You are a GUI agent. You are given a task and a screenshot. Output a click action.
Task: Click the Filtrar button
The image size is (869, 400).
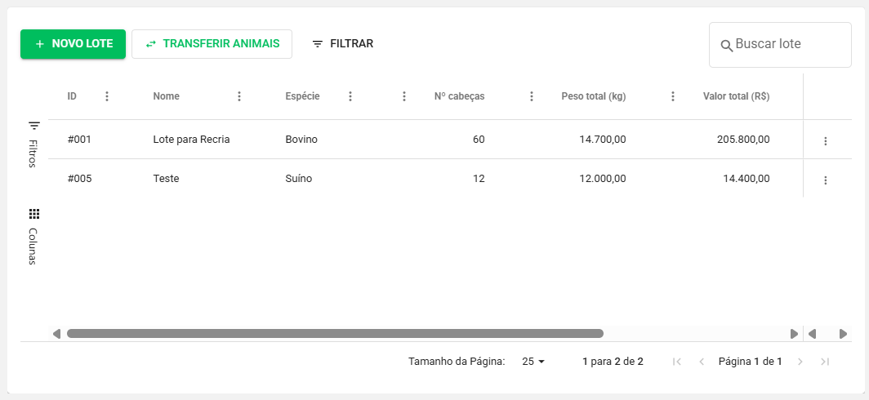(x=343, y=44)
